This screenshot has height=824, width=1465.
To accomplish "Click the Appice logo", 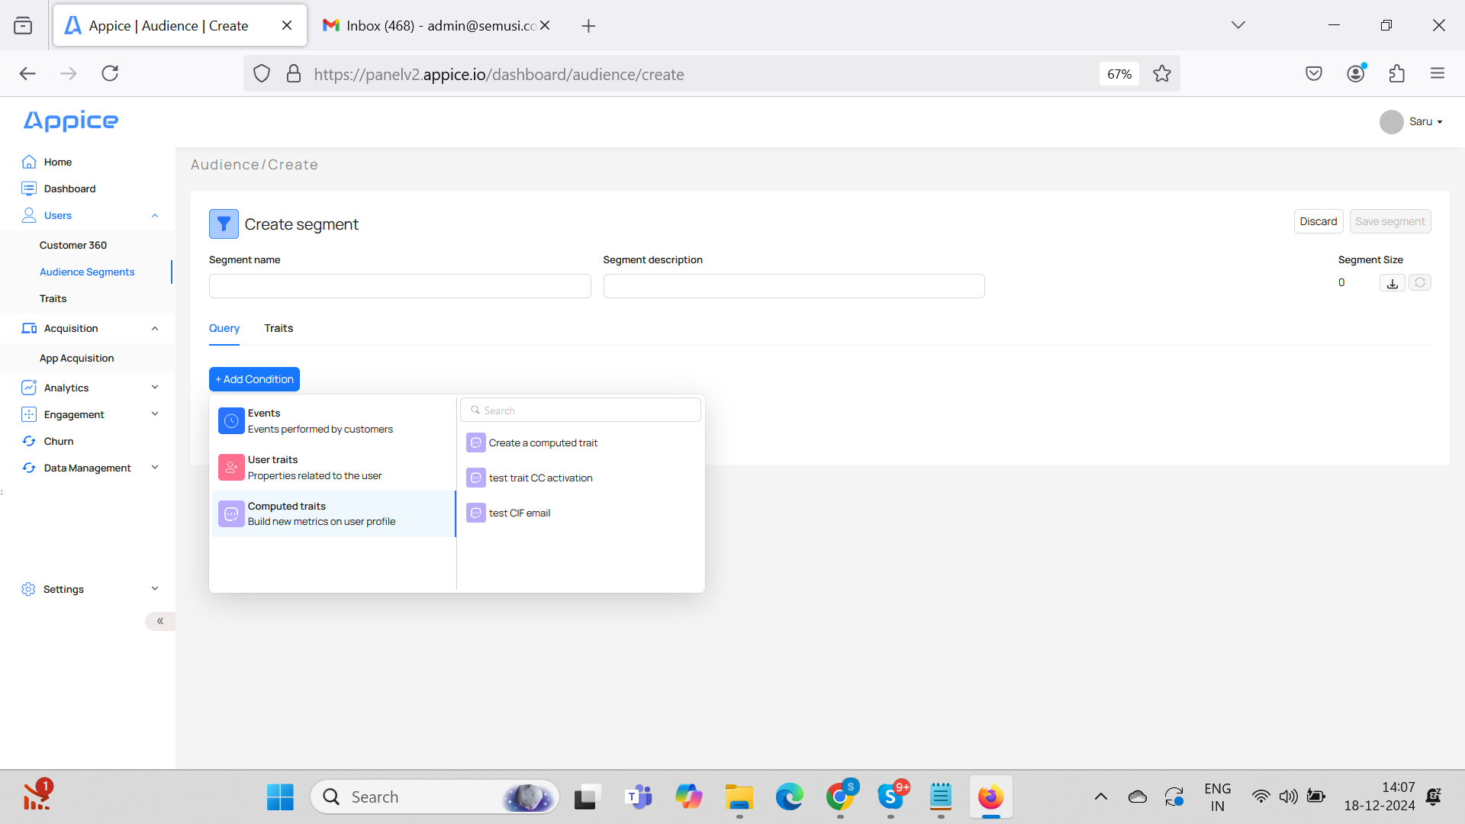I will (71, 121).
